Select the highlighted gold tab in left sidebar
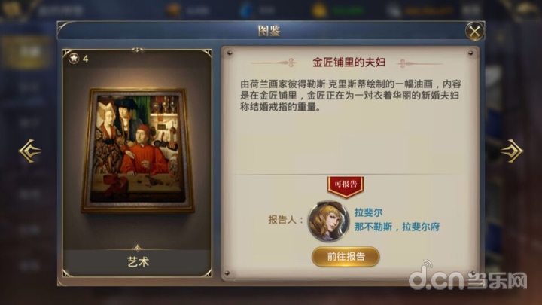542x305 pixels. 26,52
